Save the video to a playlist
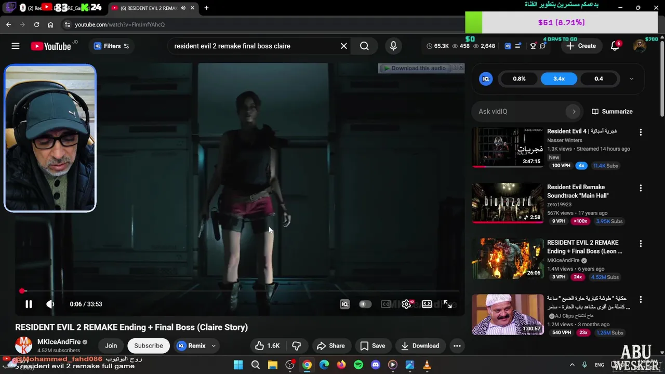Viewport: 665px width, 374px height. [373, 346]
